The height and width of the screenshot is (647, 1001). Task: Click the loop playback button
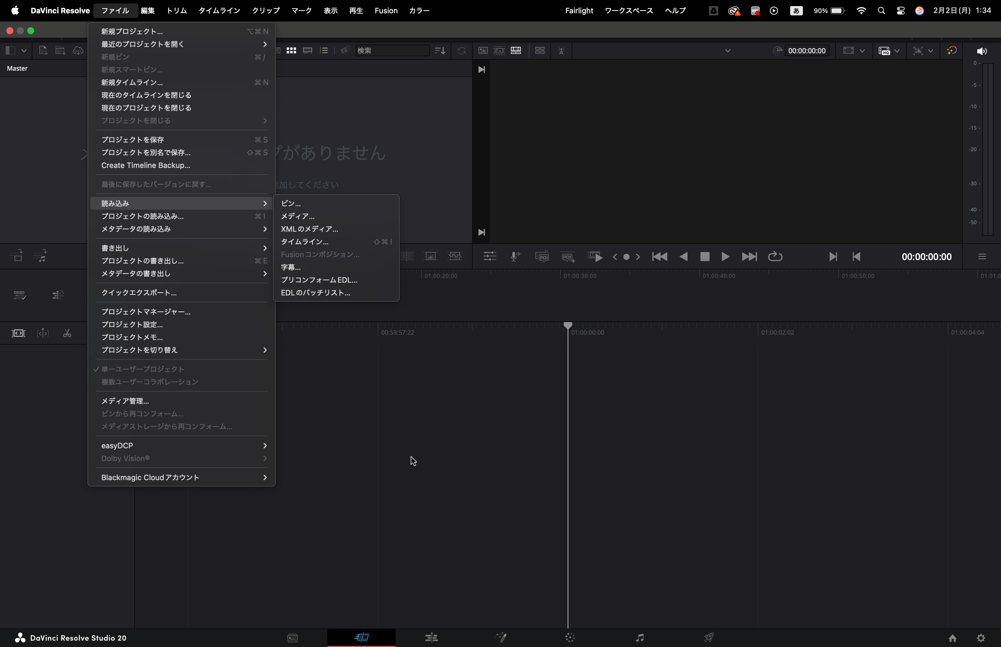[775, 257]
